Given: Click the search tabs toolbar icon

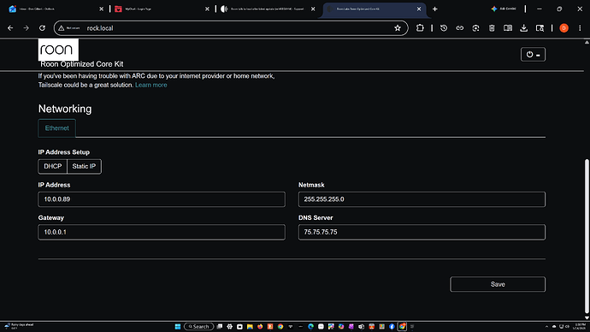Looking at the screenshot, I should (x=540, y=28).
